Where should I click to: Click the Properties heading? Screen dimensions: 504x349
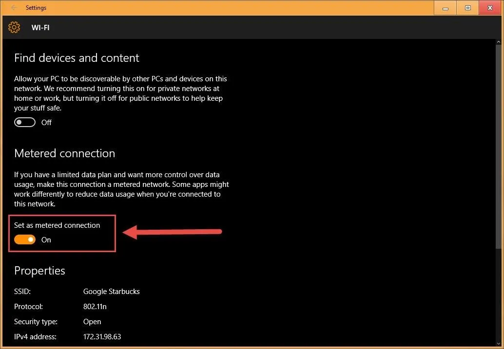(x=39, y=271)
